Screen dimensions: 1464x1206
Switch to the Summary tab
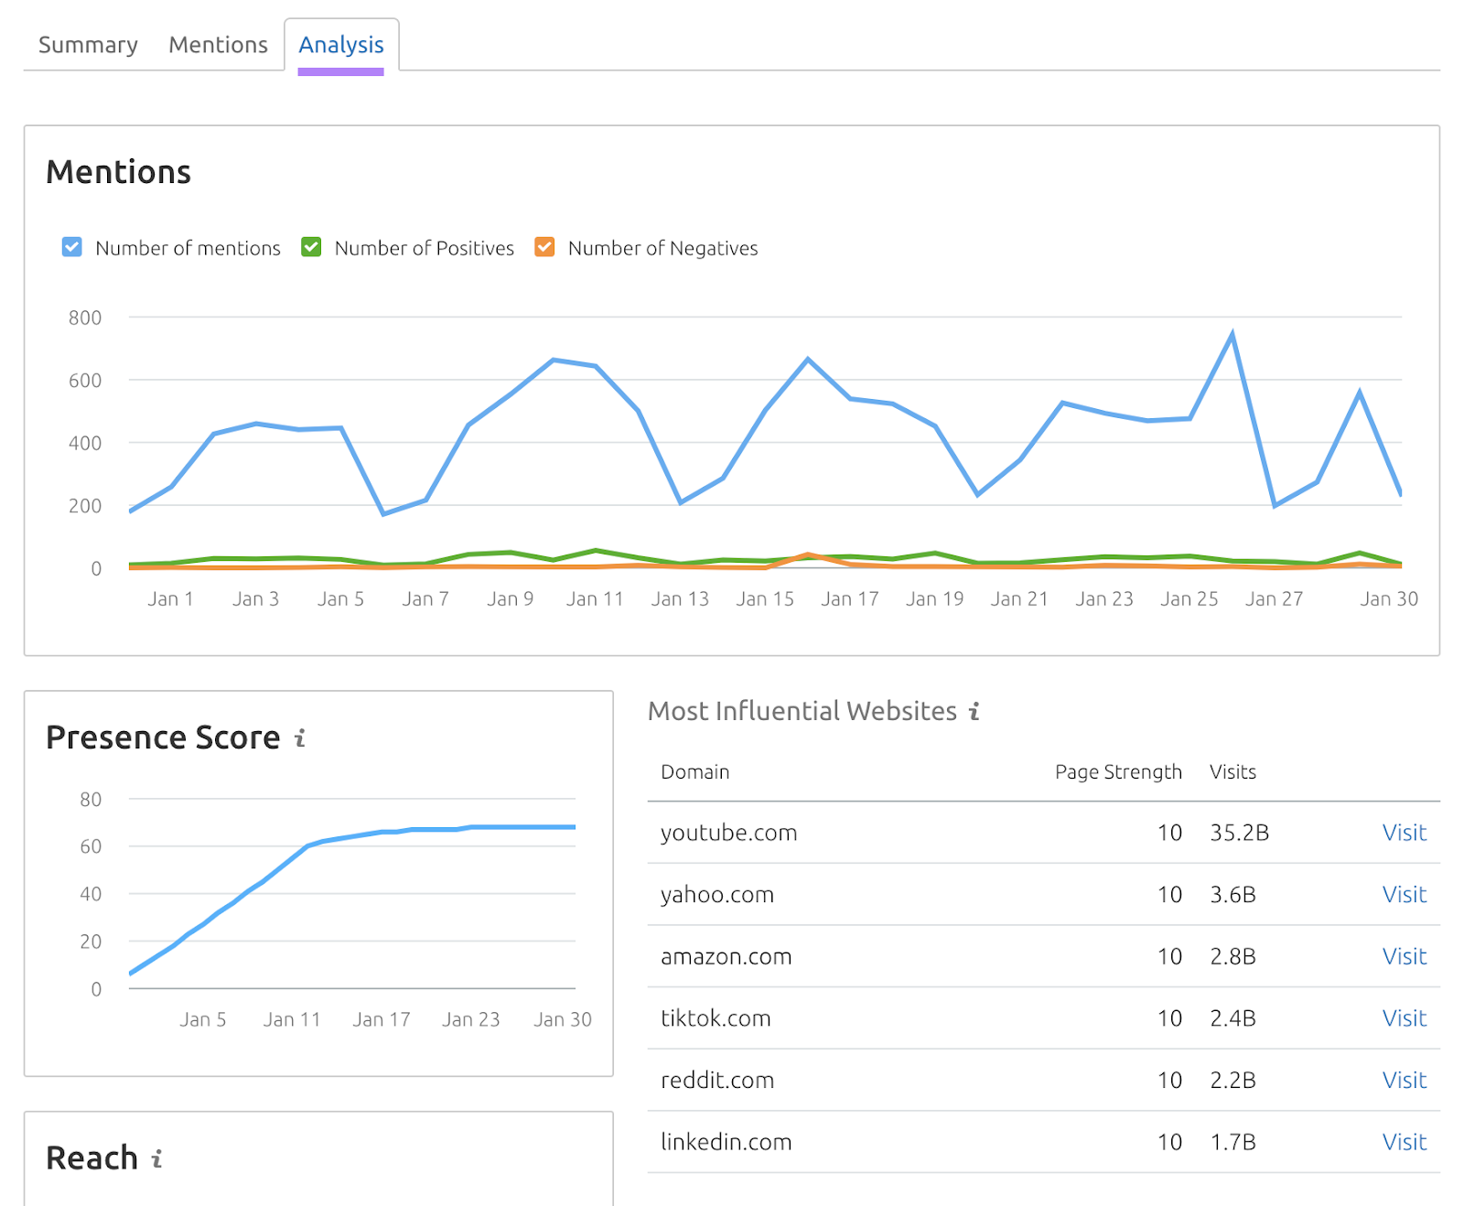pyautogui.click(x=86, y=44)
